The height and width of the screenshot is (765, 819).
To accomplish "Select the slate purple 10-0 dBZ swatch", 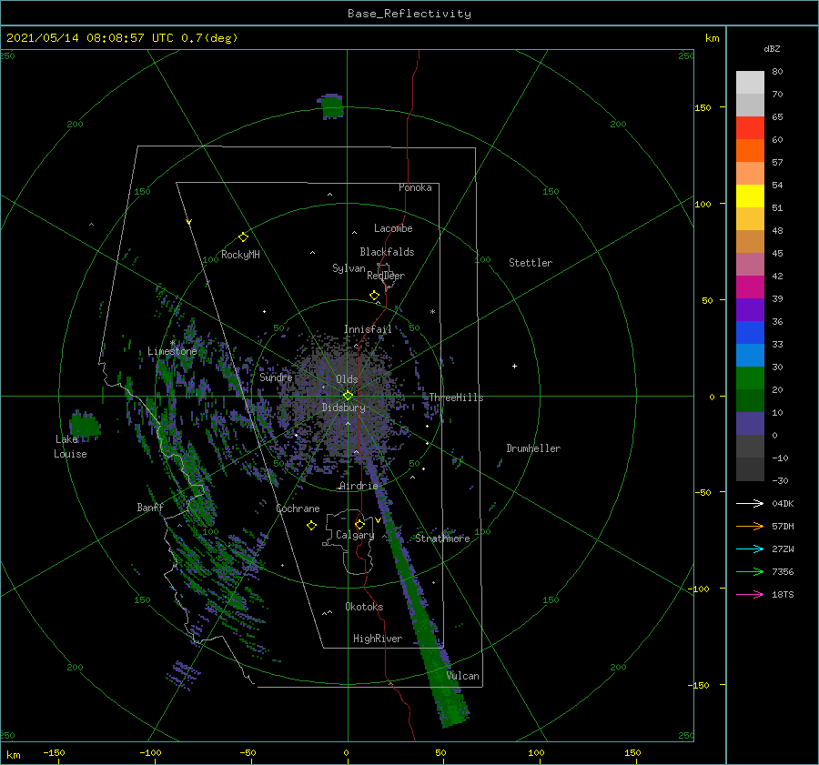I will tap(750, 424).
